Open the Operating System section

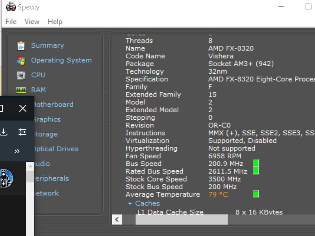[x=61, y=60]
